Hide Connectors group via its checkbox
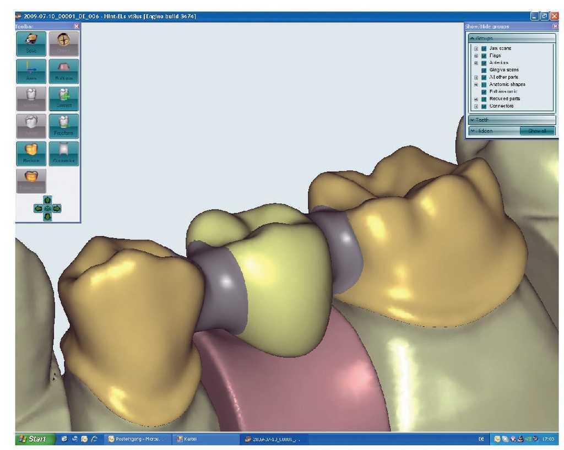 click(484, 106)
